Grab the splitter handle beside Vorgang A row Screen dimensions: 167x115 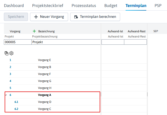click(x=101, y=94)
